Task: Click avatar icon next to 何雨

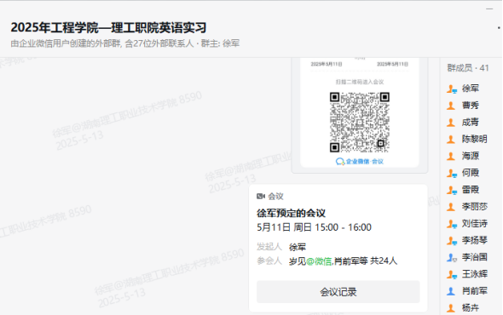Action: [452, 174]
